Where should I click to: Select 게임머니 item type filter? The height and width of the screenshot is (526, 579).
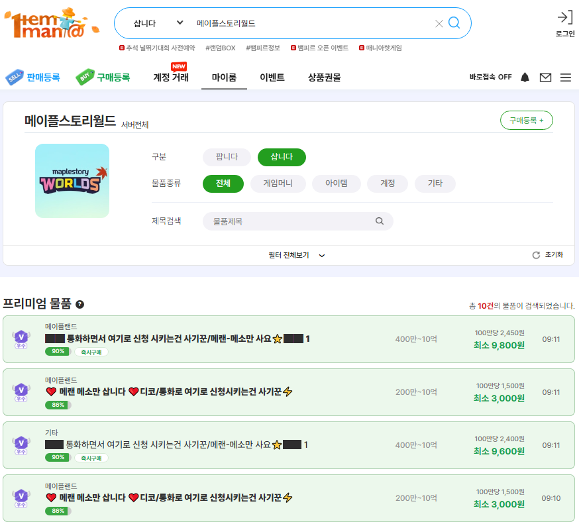point(278,184)
